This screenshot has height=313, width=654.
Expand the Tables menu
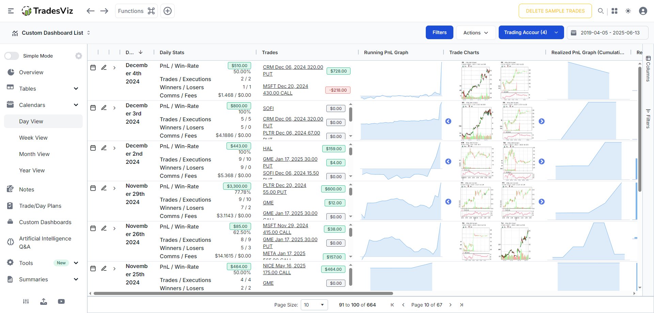[x=43, y=89]
